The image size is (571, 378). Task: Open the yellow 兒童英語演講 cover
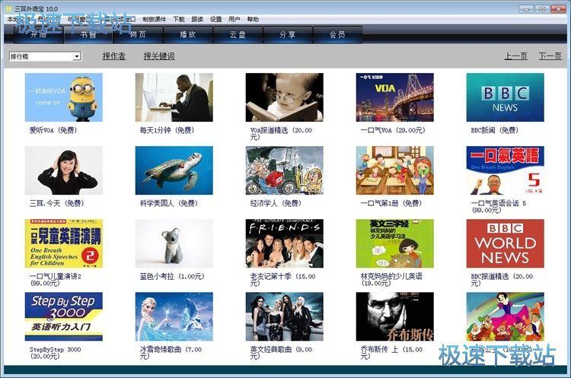(64, 243)
